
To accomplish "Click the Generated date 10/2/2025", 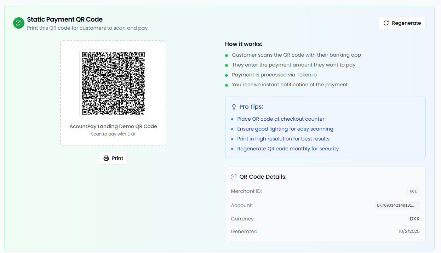I will [x=409, y=231].
